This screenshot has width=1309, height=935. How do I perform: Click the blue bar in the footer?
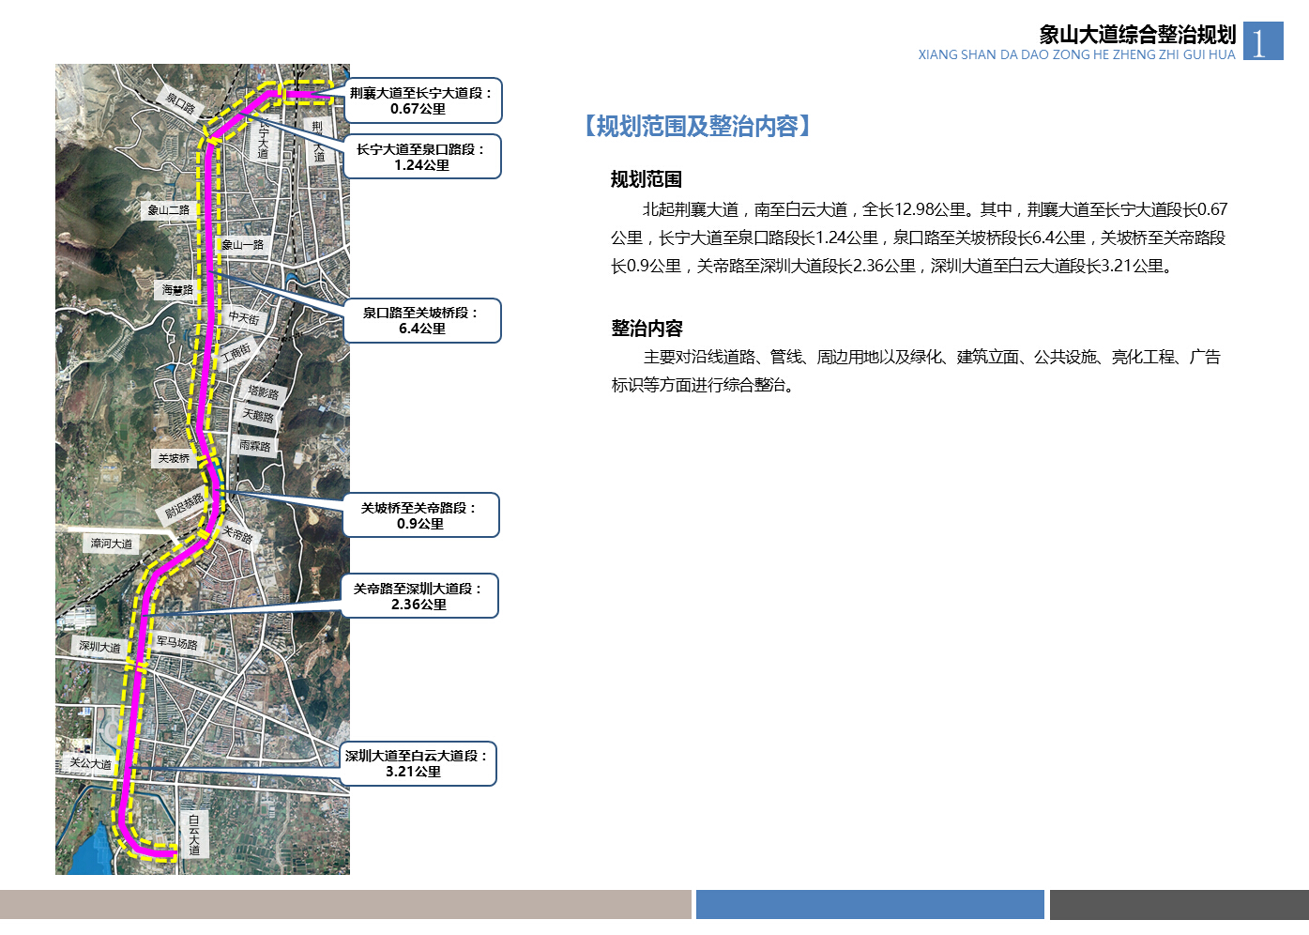[870, 905]
